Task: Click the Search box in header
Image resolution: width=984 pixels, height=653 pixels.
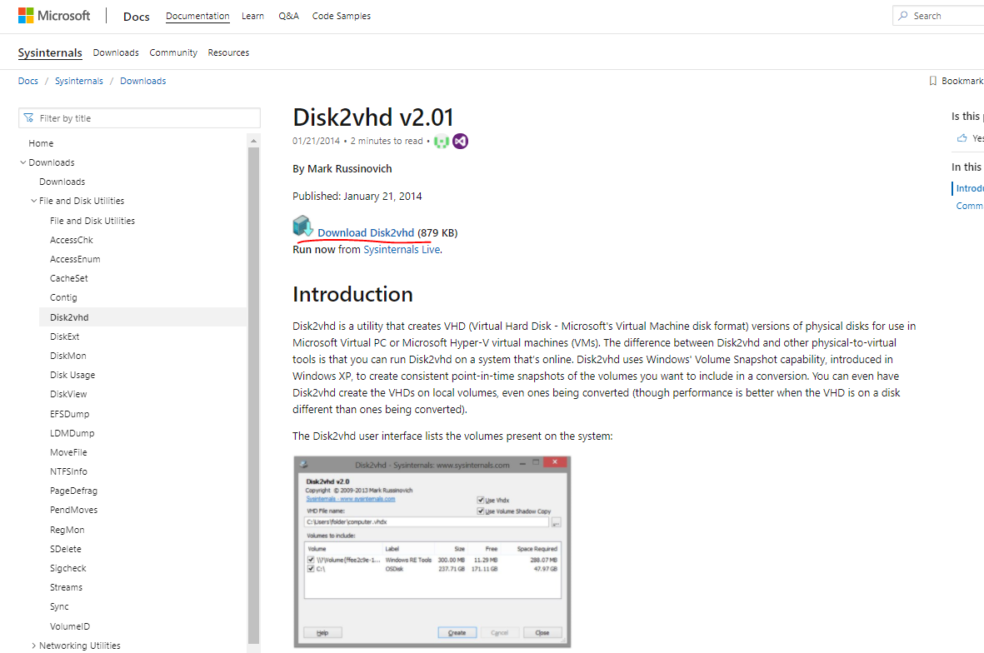Action: 938,16
